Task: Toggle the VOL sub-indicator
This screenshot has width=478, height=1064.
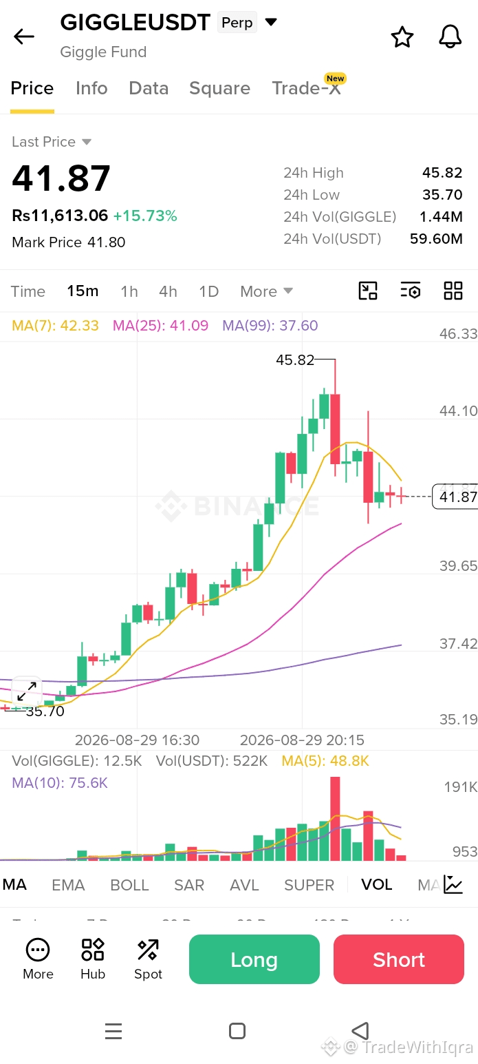Action: click(x=377, y=885)
